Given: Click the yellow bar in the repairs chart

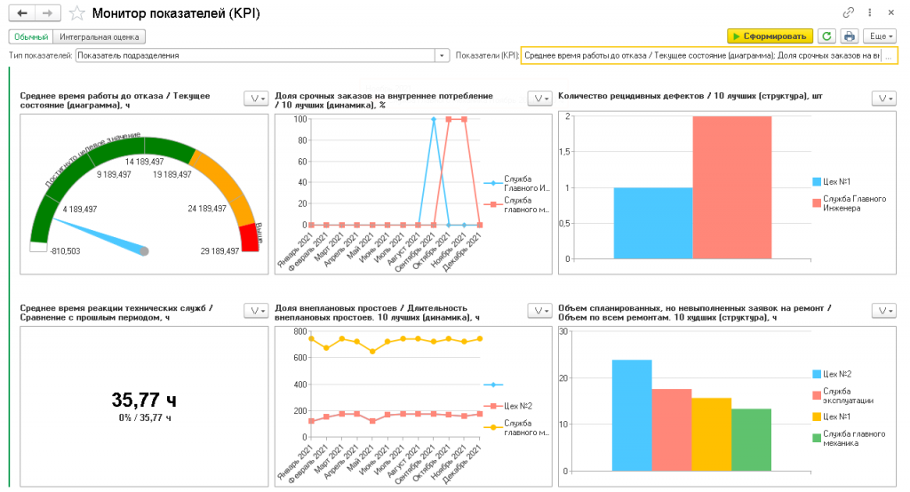Looking at the screenshot, I should point(712,434).
